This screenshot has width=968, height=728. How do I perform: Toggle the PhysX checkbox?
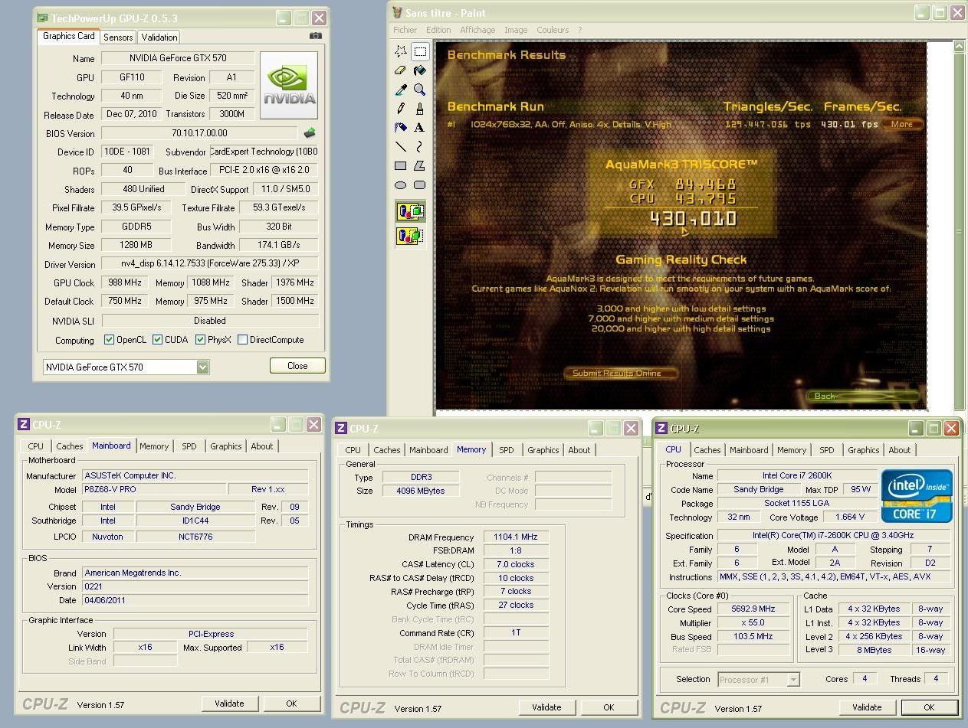tap(200, 340)
